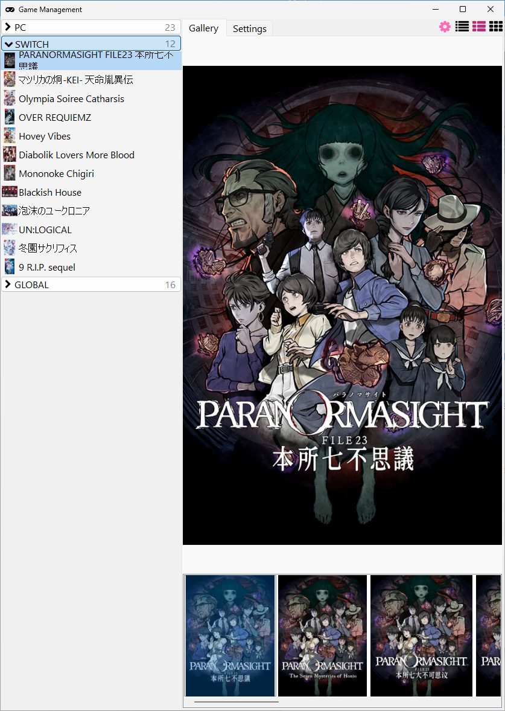Select Hovey Vibes title text
The height and width of the screenshot is (711, 505).
coord(45,137)
